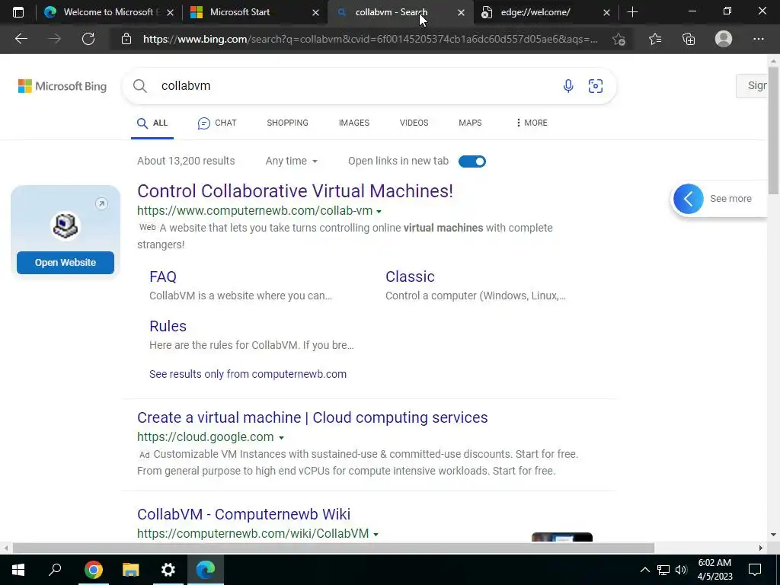This screenshot has height=585, width=780.
Task: Click the Bing search magnifier icon
Action: pyautogui.click(x=140, y=86)
